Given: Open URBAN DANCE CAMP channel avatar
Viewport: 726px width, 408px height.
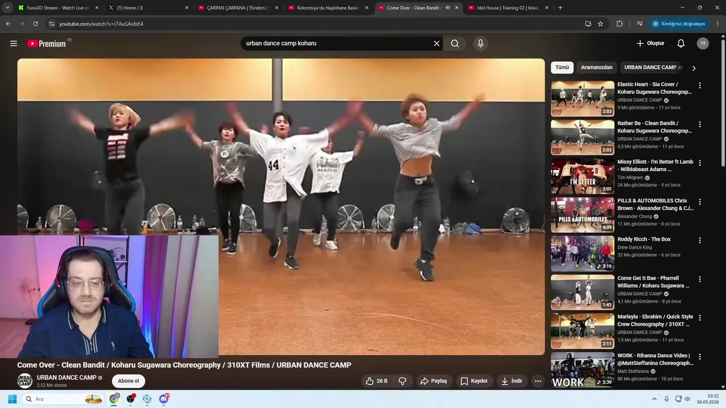Looking at the screenshot, I should (x=24, y=381).
